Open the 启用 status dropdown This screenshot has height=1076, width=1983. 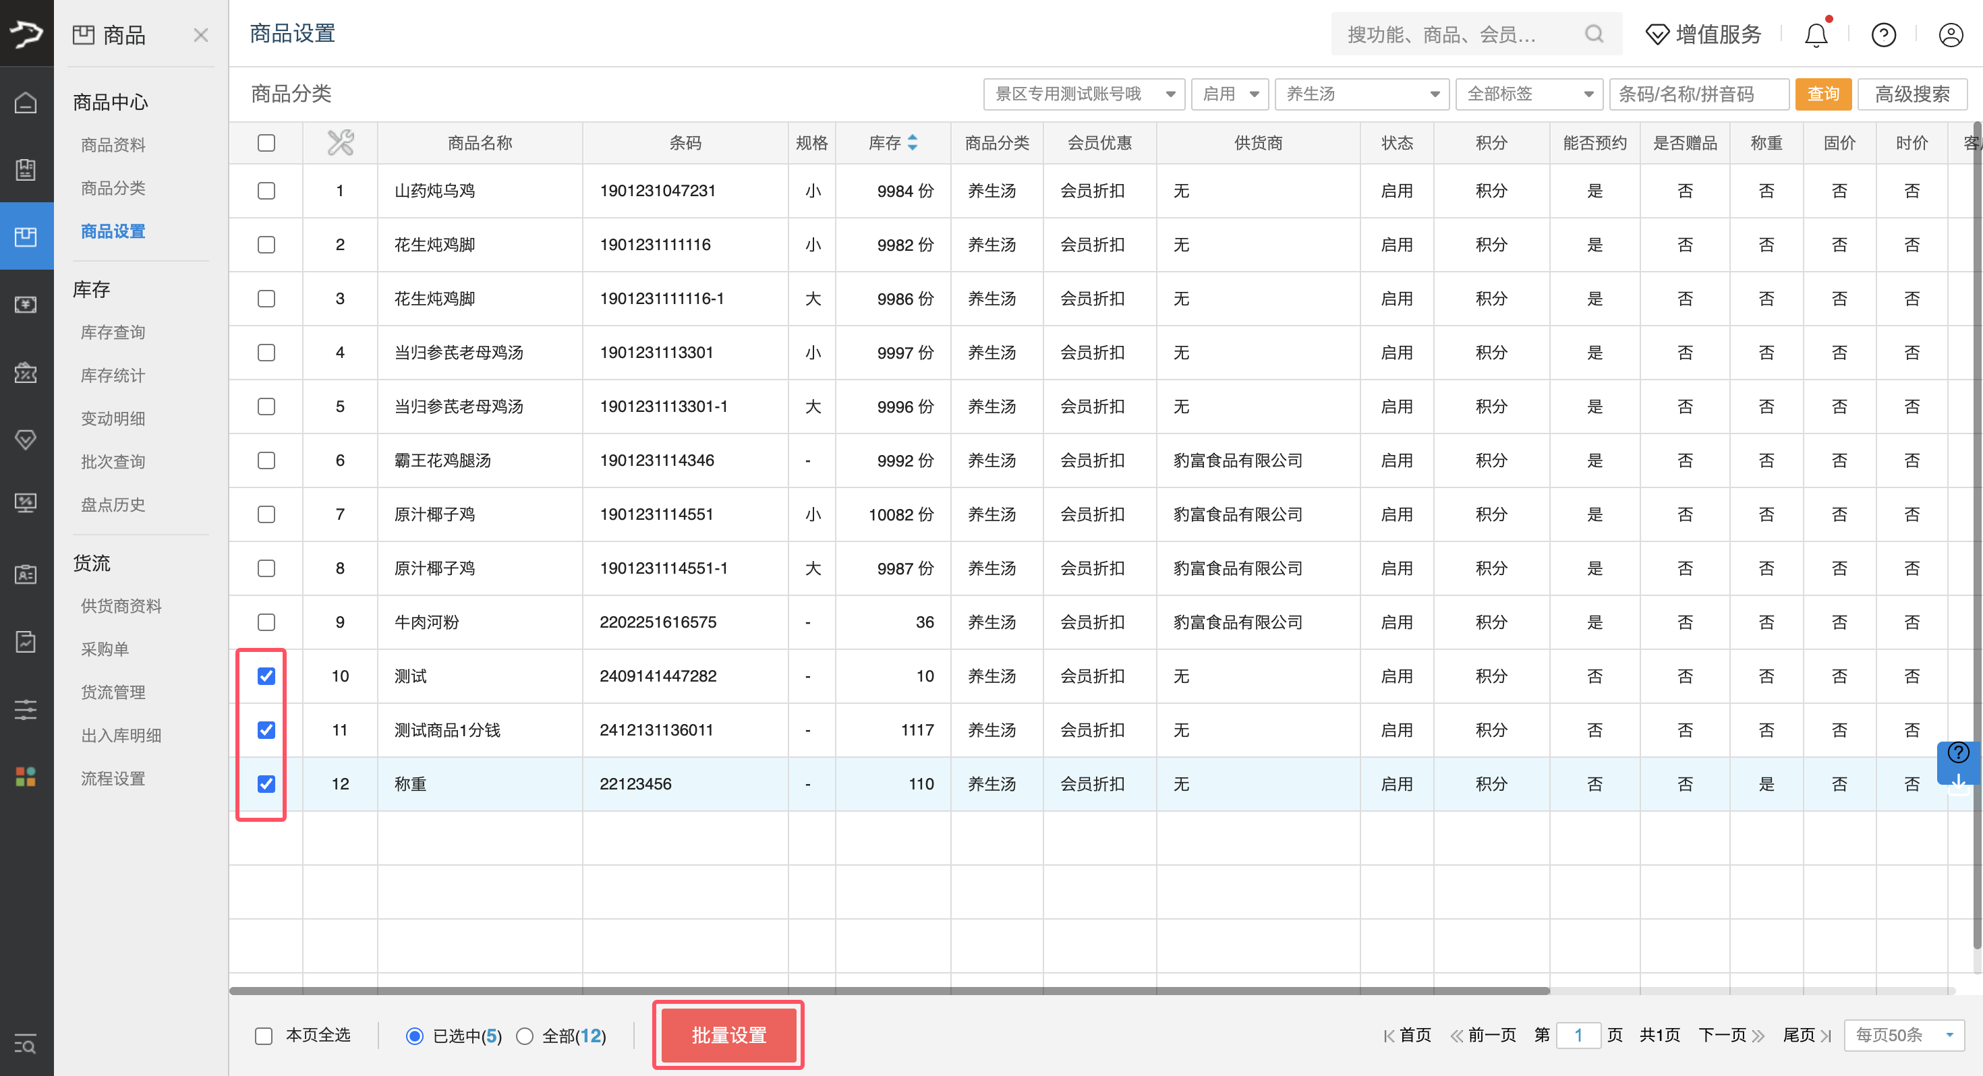1230,94
